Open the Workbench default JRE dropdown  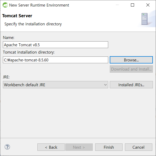[x=55, y=85]
